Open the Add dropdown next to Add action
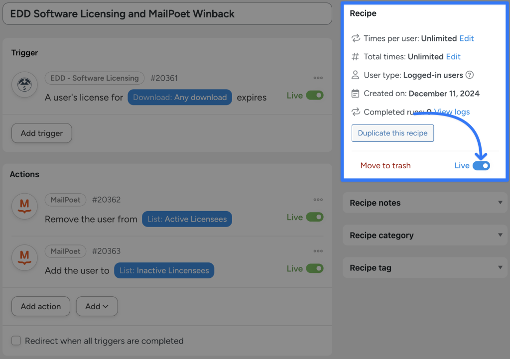 [97, 306]
